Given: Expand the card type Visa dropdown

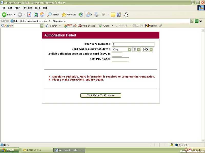Looking at the screenshot, I should click(129, 49).
